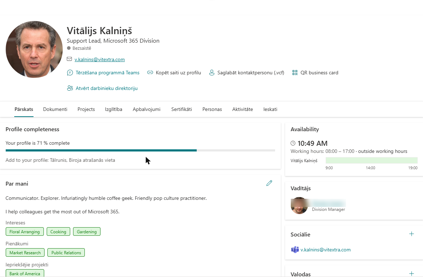Image resolution: width=423 pixels, height=277 pixels.
Task: Add a language in Valodas section
Action: tap(411, 273)
